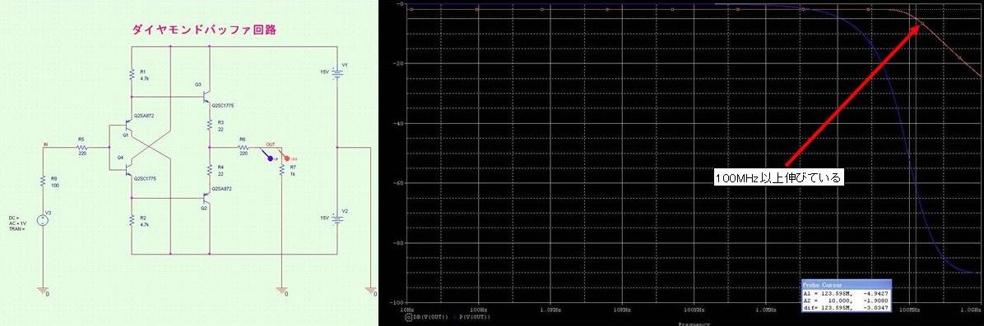The width and height of the screenshot is (984, 326).
Task: Select resistor R1 4.7k in schematic
Action: [132, 76]
